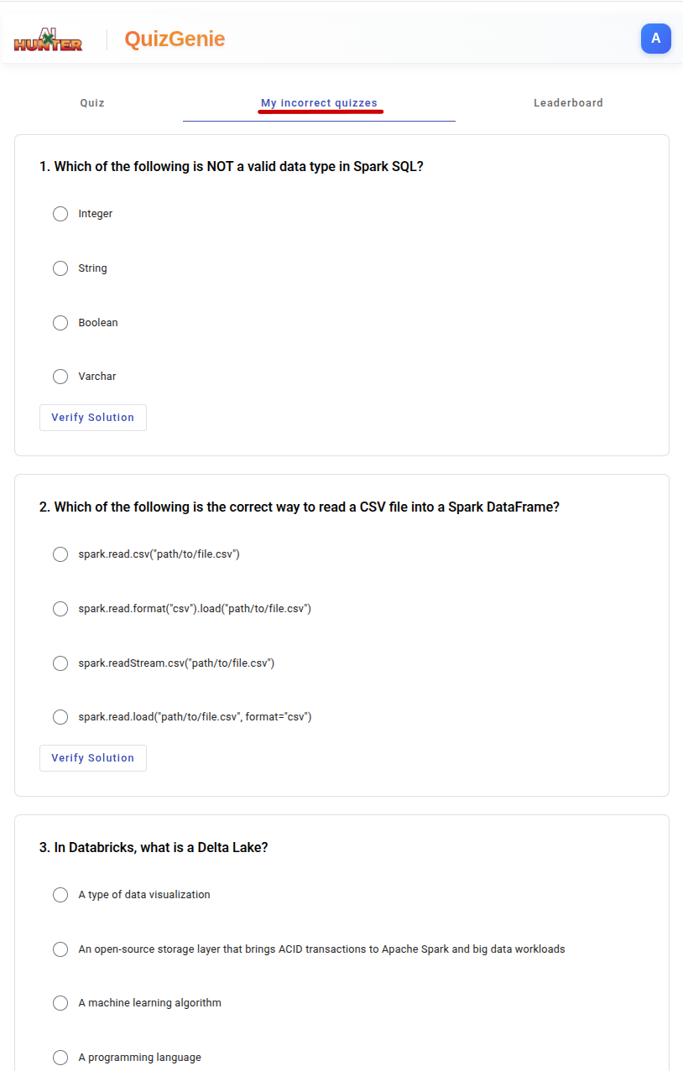683x1071 pixels.
Task: Select 'A type of data visualization' option
Action: point(60,894)
